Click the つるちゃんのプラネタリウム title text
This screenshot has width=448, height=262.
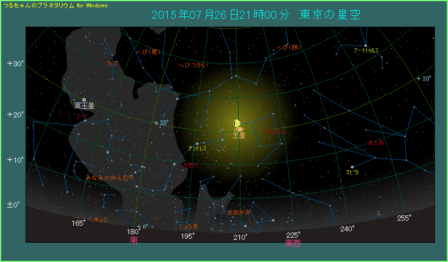[x=39, y=5]
